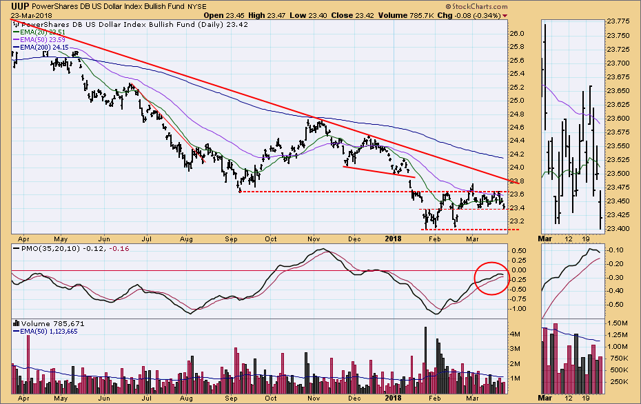Click the 0.50 PMO axis label
This screenshot has width=641, height=404.
pyautogui.click(x=519, y=251)
